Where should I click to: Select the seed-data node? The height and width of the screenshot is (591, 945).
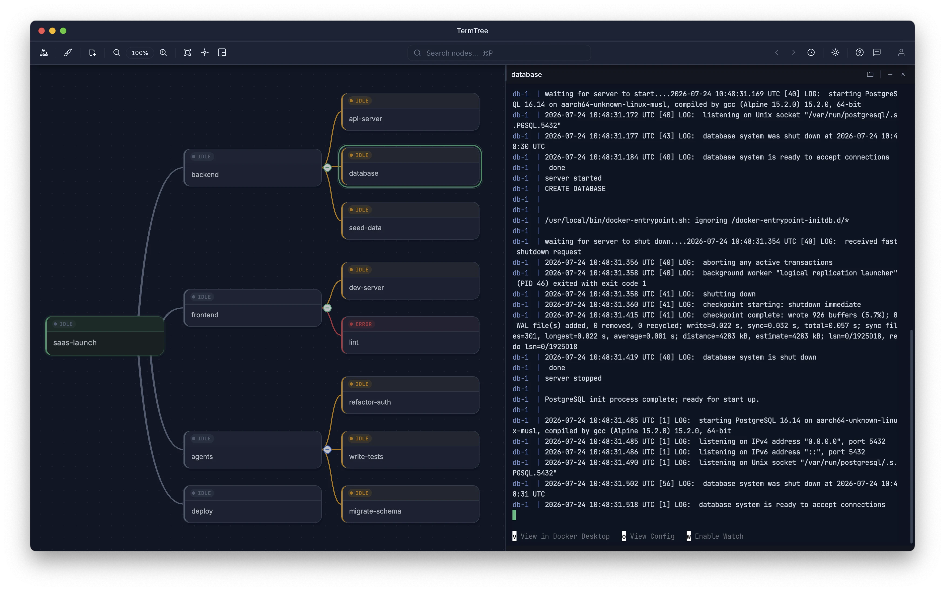(x=410, y=221)
